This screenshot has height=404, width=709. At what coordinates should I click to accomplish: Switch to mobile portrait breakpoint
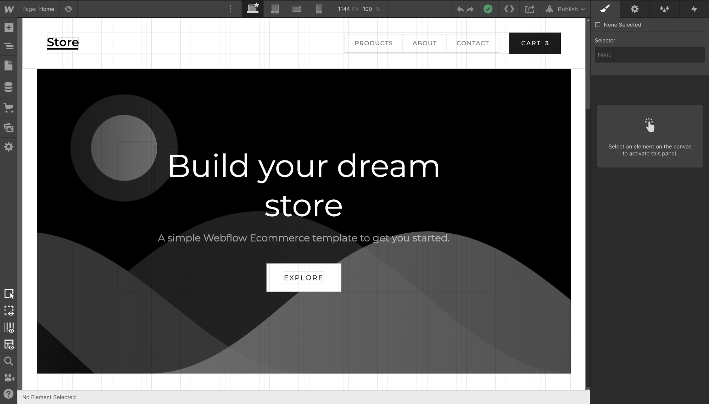coord(319,9)
